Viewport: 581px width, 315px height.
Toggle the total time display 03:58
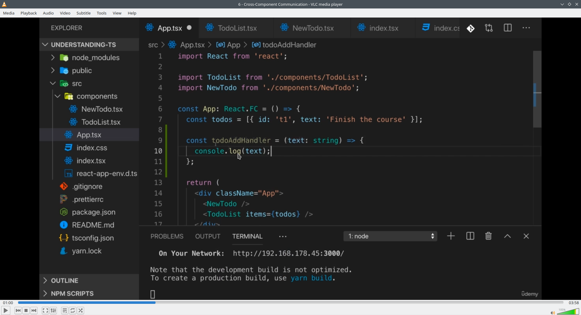point(573,303)
